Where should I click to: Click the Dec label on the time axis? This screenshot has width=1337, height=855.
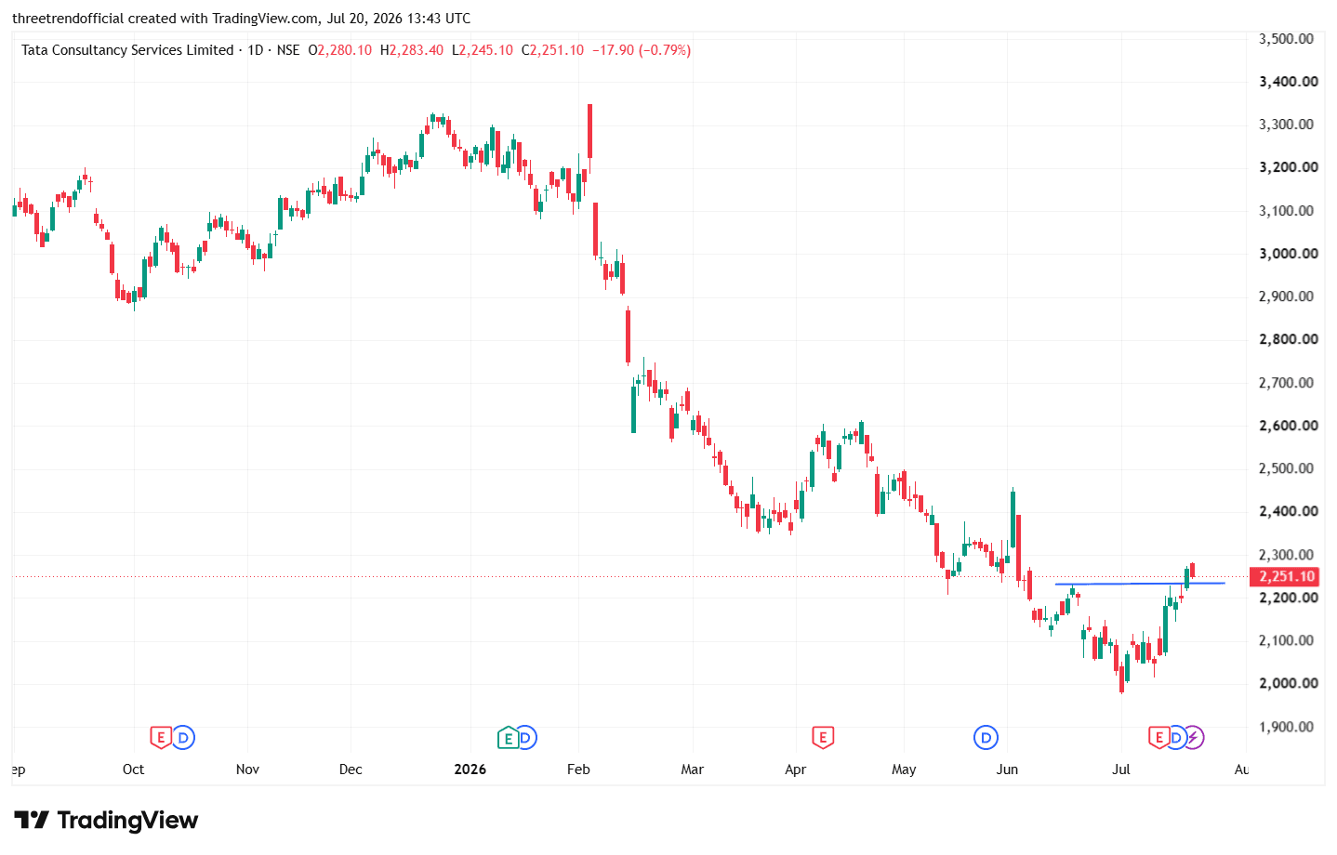pyautogui.click(x=351, y=769)
